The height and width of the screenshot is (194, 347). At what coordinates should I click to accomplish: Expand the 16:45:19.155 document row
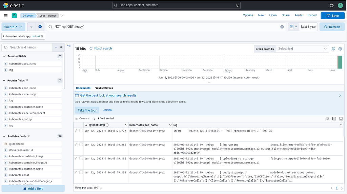[76, 158]
